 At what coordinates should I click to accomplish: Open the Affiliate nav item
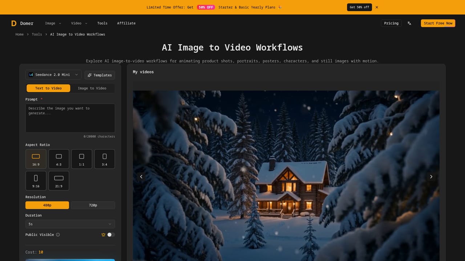[x=126, y=23]
